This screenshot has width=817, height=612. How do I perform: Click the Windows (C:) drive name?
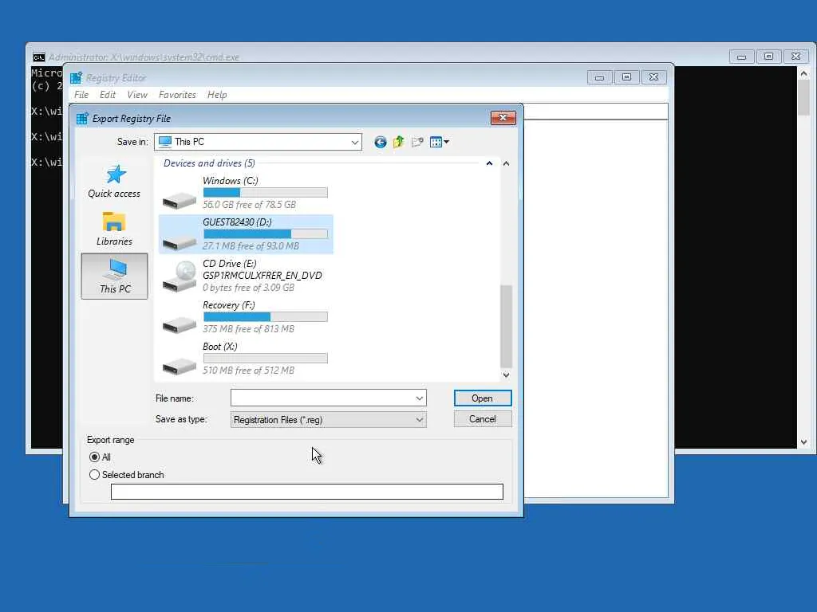coord(231,181)
